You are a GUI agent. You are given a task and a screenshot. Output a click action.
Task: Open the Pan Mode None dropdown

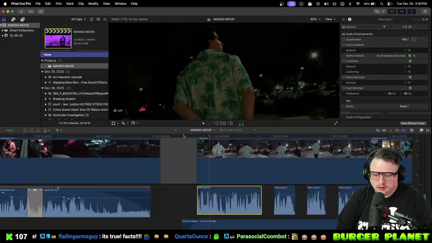pyautogui.click(x=404, y=106)
